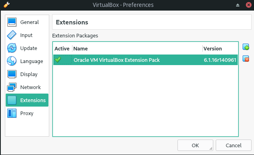The image size is (254, 155).
Task: Choose the Network section label
Action: (31, 87)
